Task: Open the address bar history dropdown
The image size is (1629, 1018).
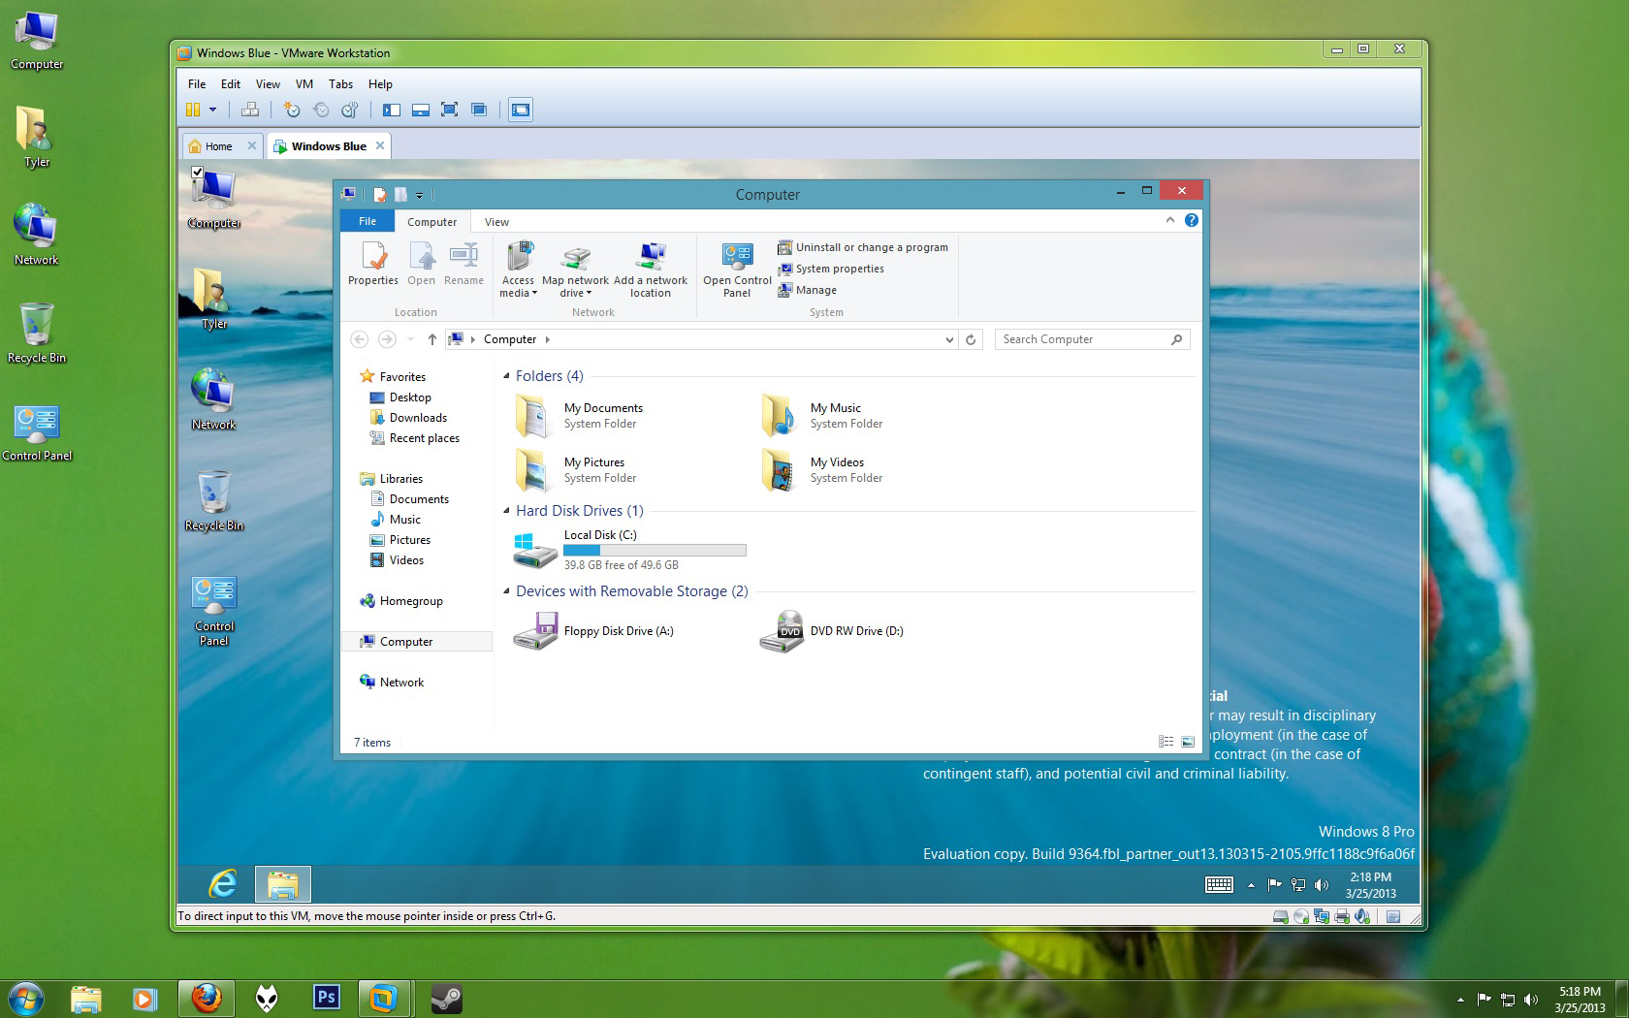Action: pos(949,339)
